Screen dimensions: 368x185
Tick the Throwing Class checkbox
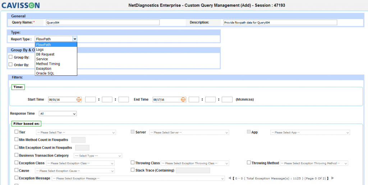(x=133, y=162)
